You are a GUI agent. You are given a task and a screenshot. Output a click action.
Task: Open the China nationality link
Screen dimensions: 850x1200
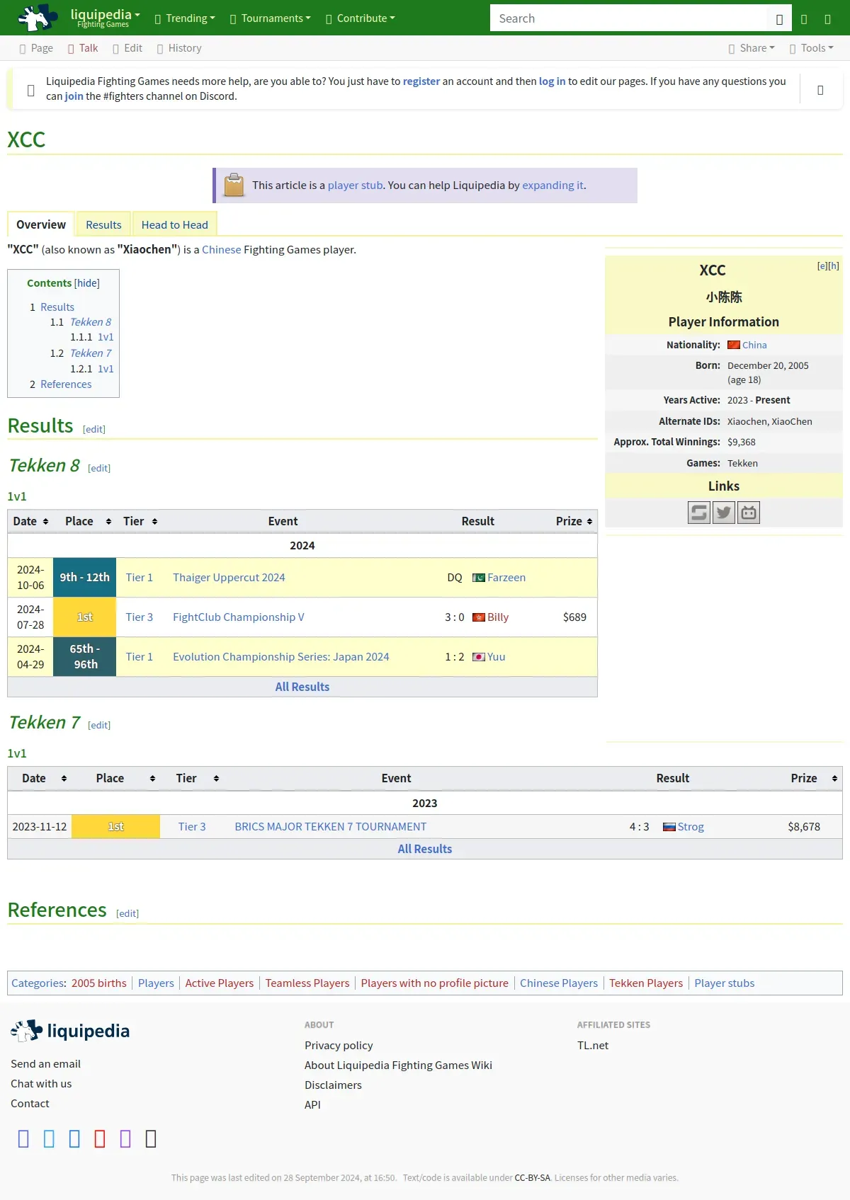click(754, 345)
